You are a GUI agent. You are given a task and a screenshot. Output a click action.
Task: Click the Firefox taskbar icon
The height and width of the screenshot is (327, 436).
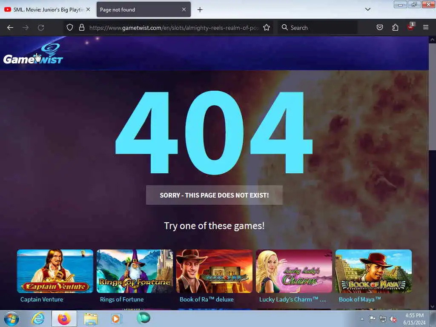point(64,318)
